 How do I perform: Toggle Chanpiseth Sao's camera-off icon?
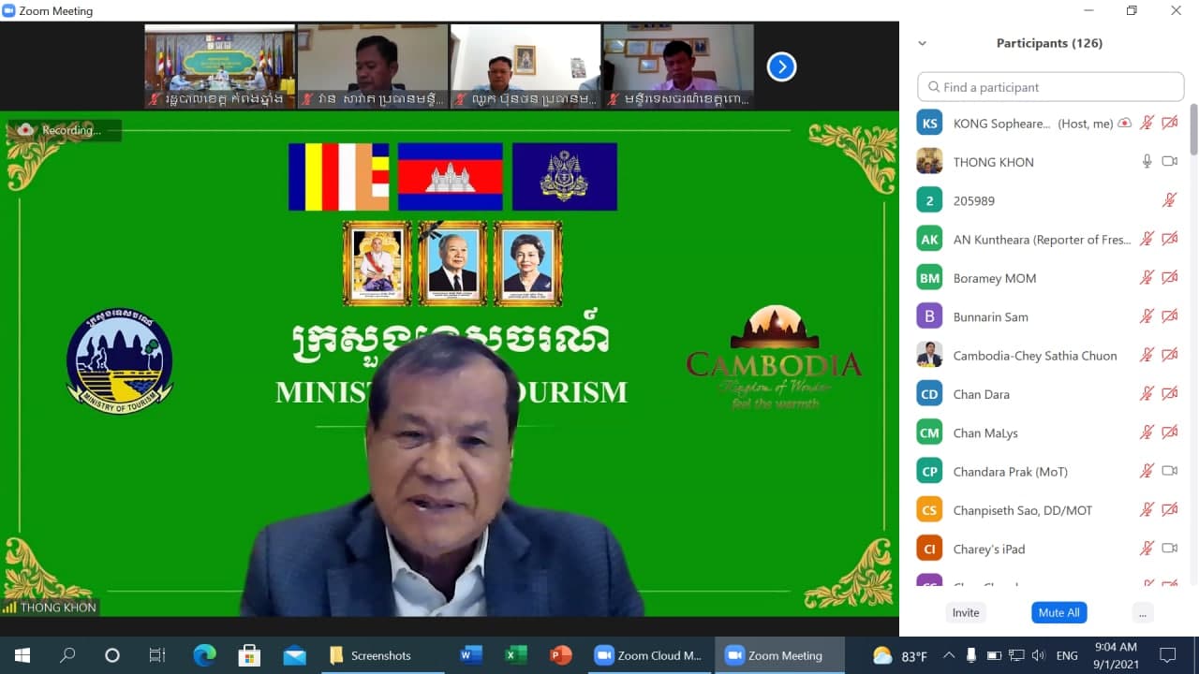point(1169,510)
